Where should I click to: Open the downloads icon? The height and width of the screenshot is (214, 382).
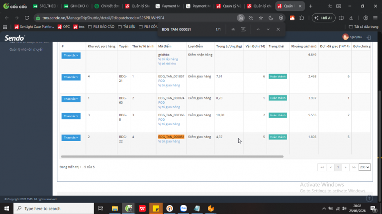pos(351,18)
